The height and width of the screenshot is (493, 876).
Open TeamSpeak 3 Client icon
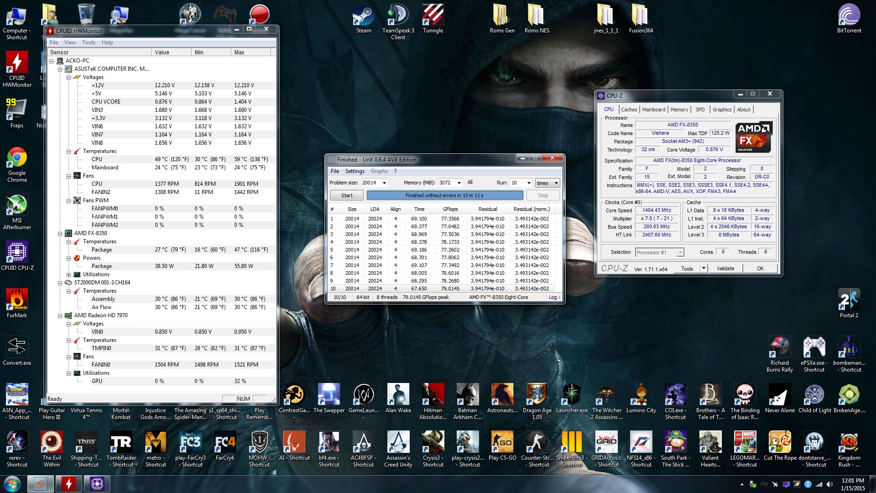pyautogui.click(x=398, y=16)
